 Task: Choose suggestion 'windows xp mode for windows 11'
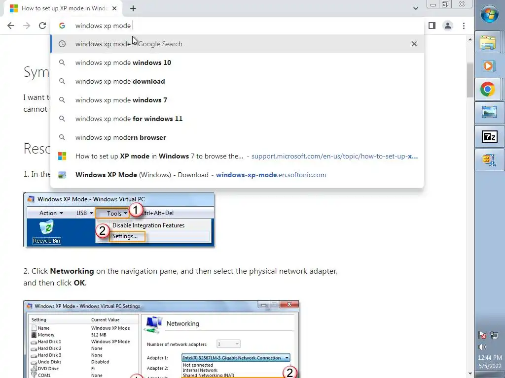point(237,119)
